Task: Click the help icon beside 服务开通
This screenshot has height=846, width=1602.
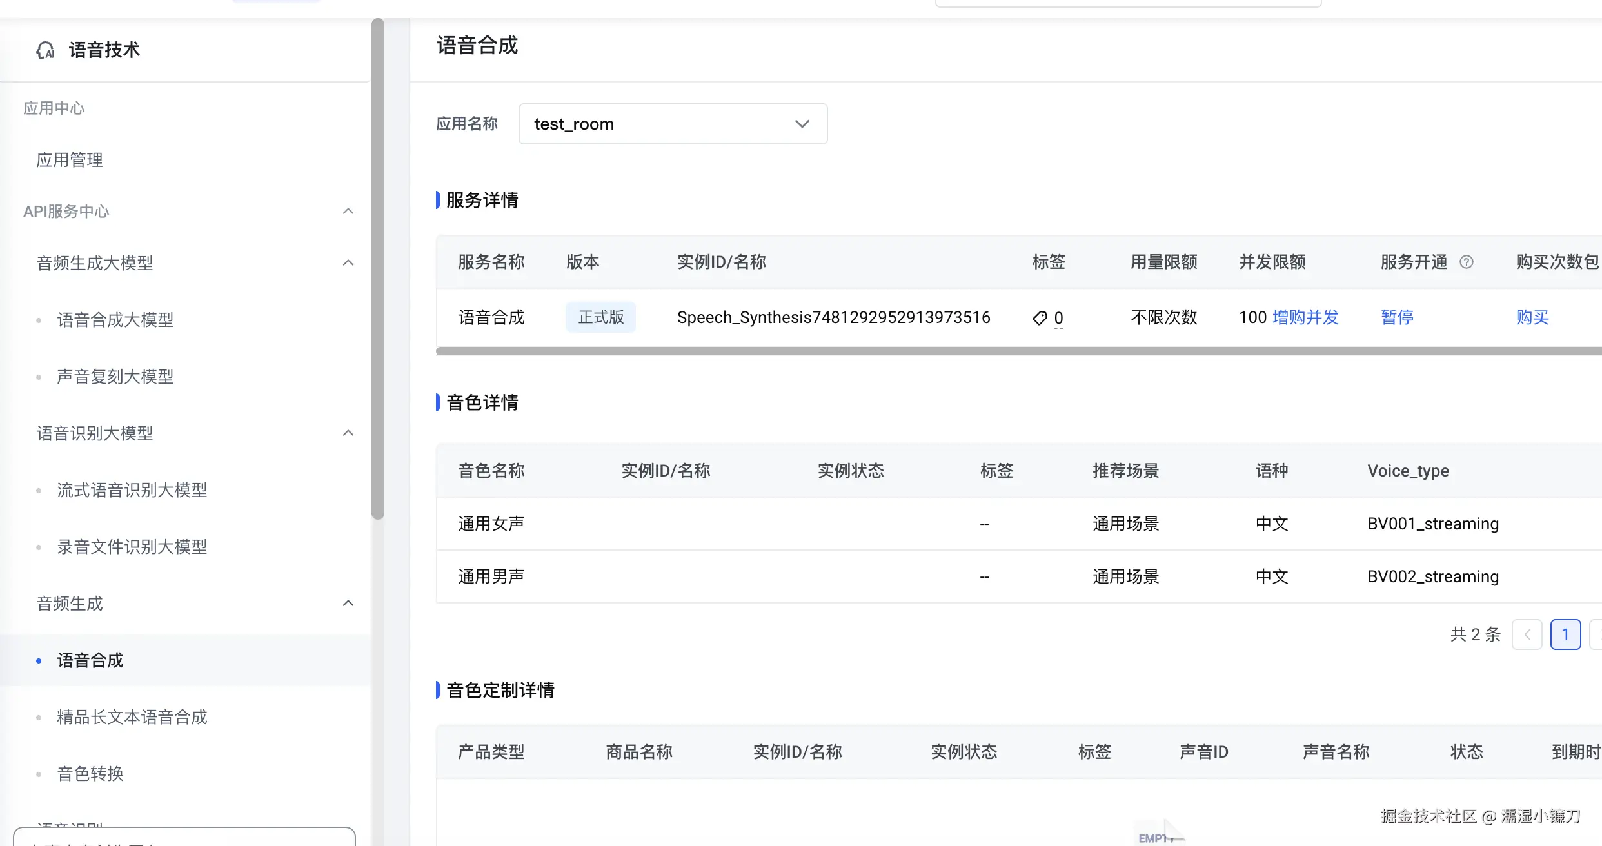Action: click(x=1466, y=262)
